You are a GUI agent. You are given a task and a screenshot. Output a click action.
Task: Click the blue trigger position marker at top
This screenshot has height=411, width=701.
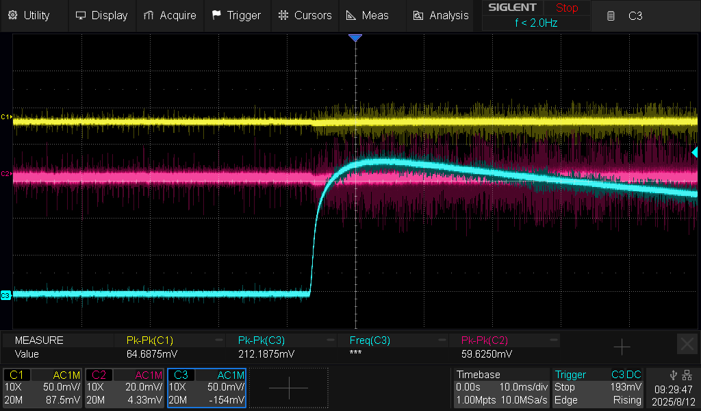[355, 38]
